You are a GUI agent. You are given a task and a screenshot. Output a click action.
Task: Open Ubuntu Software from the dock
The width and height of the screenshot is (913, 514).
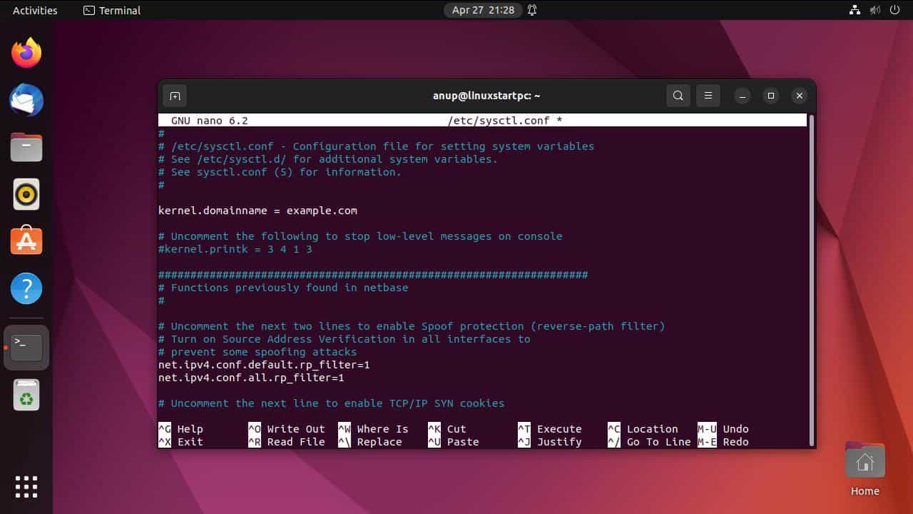[26, 241]
